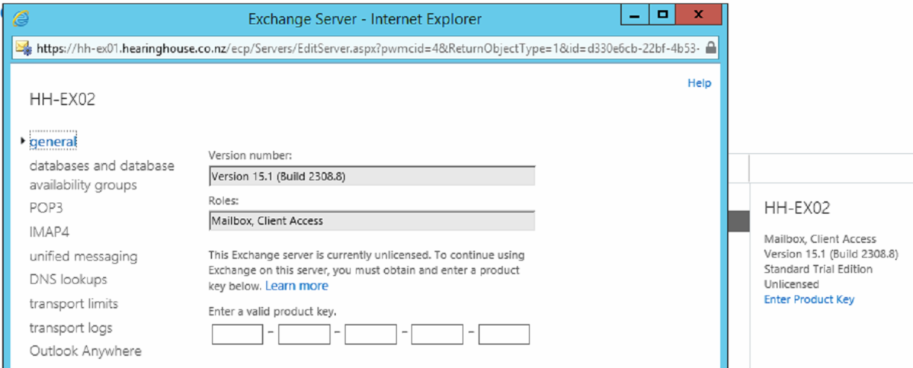This screenshot has height=368, width=913.
Task: Open the Learn more link
Action: click(x=297, y=286)
